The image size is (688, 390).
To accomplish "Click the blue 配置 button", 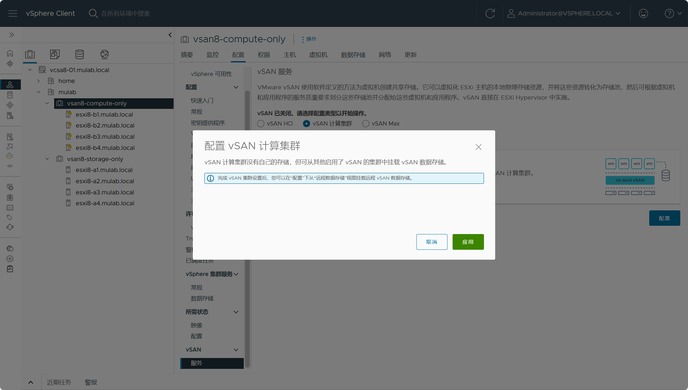I will (x=665, y=218).
